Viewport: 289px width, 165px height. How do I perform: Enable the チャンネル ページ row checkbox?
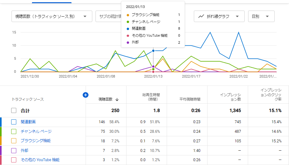point(14,131)
